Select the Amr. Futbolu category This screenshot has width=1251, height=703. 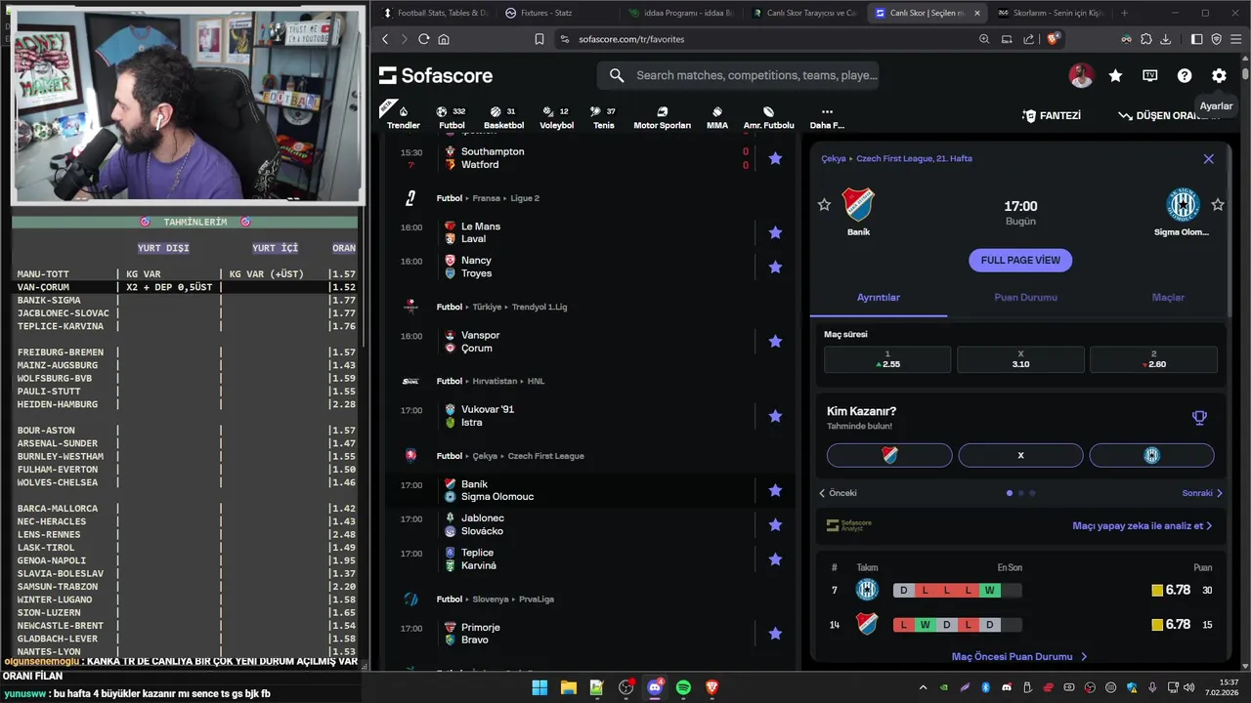click(x=768, y=118)
